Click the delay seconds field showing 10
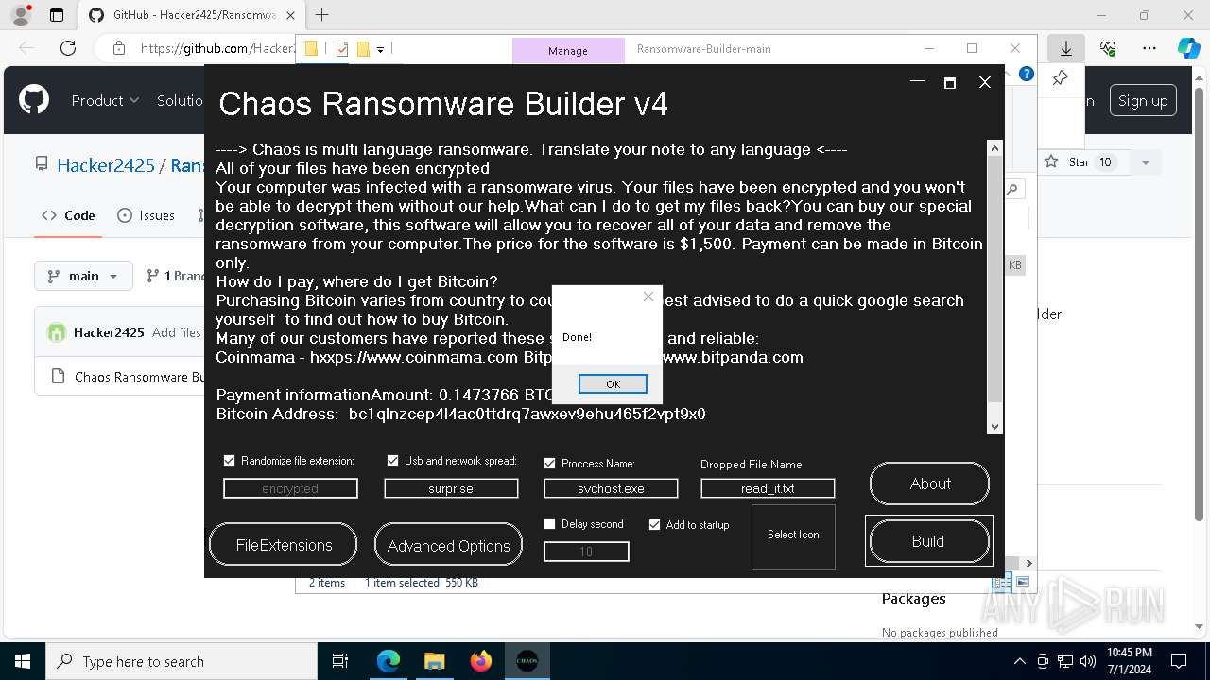The image size is (1210, 680). coord(586,552)
